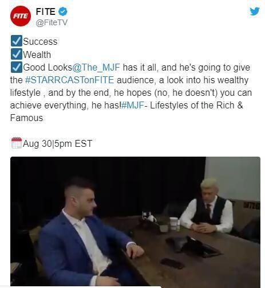Click the blue verified badge
Screen dimensions: 265x288
63,11
